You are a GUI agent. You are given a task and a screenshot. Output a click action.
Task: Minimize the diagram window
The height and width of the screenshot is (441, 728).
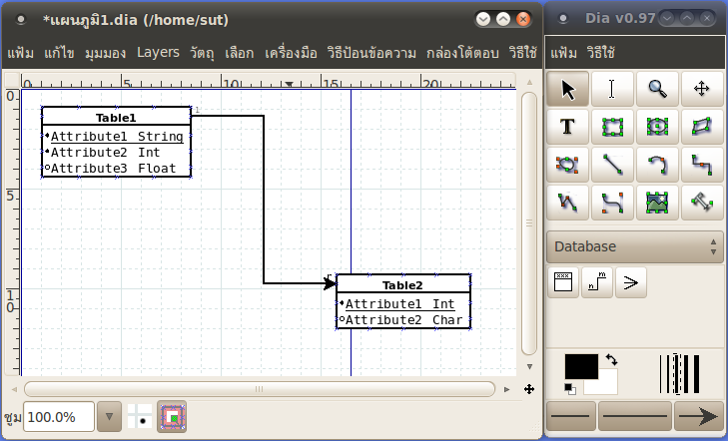[x=483, y=19]
